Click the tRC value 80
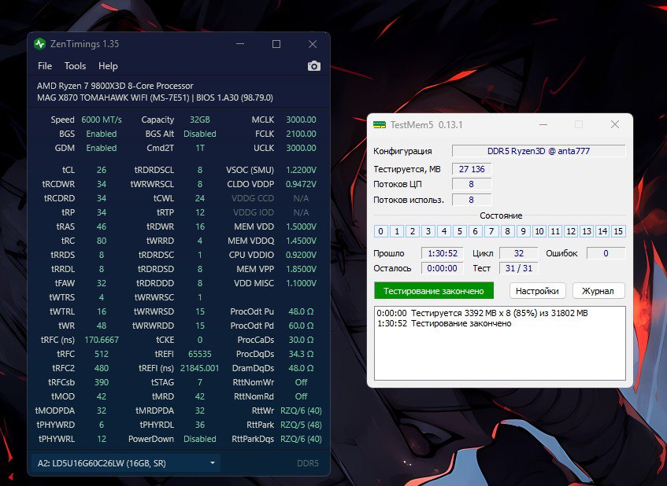The width and height of the screenshot is (667, 486). click(x=102, y=241)
